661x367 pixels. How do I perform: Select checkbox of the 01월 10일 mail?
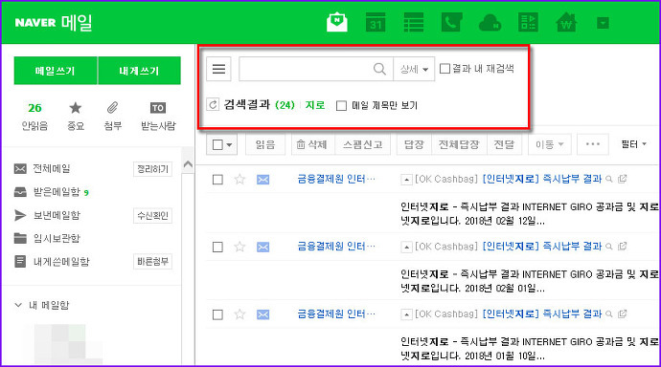click(x=217, y=314)
